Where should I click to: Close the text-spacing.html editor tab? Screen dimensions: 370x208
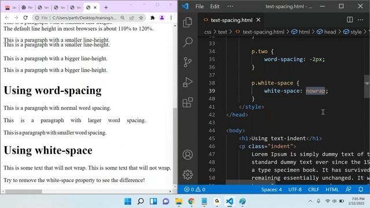[258, 20]
